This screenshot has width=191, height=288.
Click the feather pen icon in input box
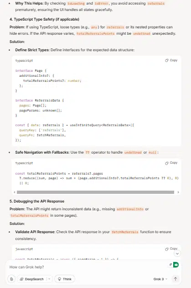point(170,265)
